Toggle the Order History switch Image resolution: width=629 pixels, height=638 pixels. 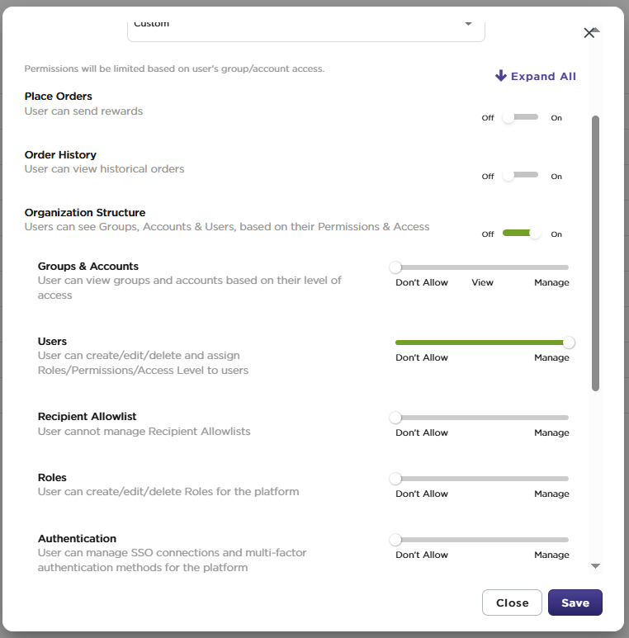520,176
